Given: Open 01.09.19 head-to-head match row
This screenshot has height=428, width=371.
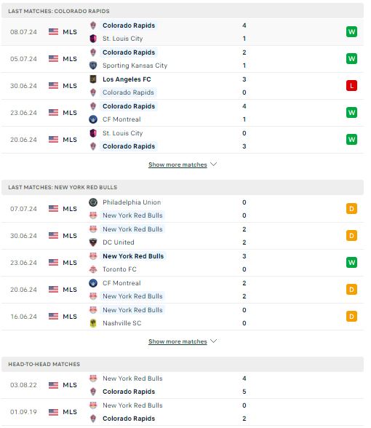Looking at the screenshot, I should [x=183, y=412].
